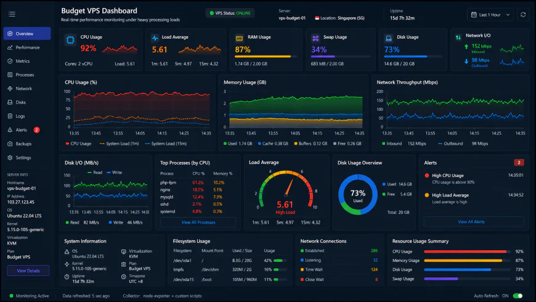The width and height of the screenshot is (536, 302).
Task: Open Alerts in the sidebar
Action: [x=27, y=130]
